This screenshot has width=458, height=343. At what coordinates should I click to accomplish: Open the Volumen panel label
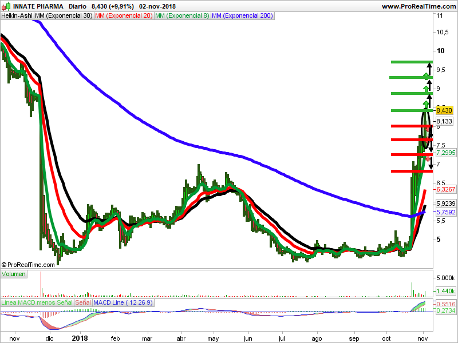pyautogui.click(x=13, y=274)
